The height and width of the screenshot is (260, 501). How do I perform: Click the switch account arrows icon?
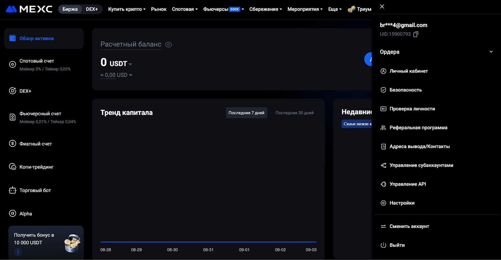click(383, 226)
